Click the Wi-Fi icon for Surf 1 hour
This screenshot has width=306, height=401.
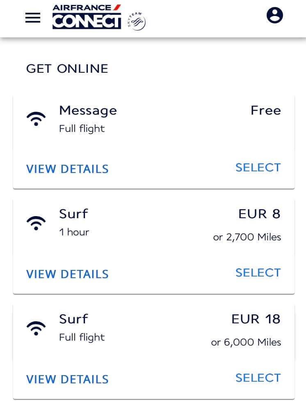click(x=36, y=223)
